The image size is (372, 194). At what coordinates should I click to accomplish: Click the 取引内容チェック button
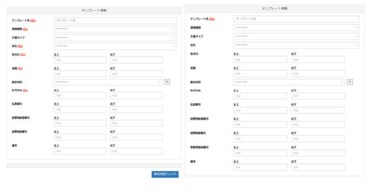point(165,174)
